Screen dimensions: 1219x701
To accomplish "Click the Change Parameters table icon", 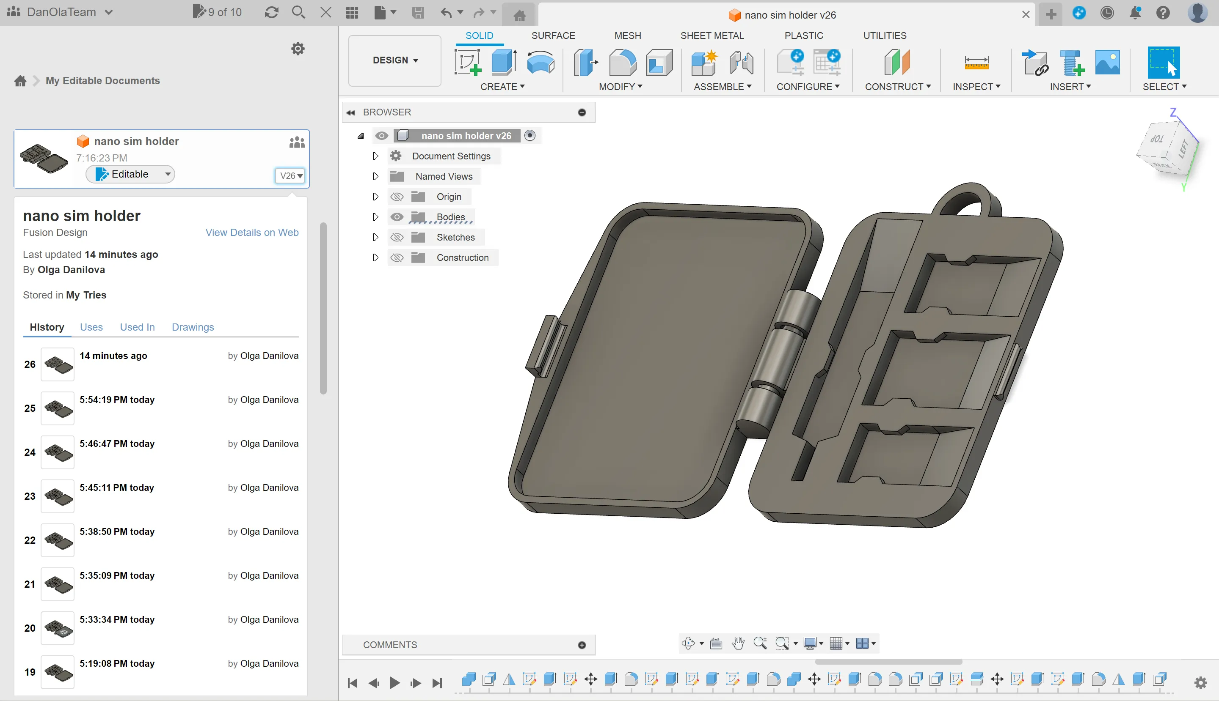I will (827, 62).
